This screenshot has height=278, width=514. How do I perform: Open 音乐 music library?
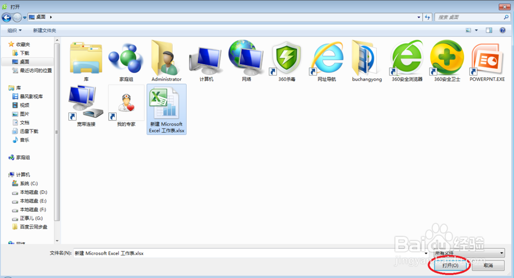tap(24, 140)
